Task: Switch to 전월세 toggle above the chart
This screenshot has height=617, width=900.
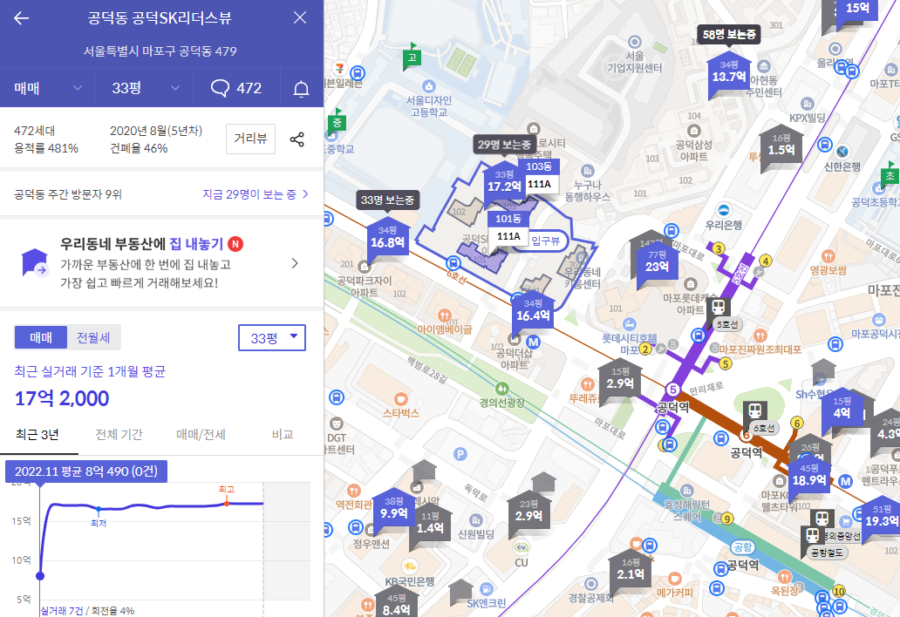Action: point(93,338)
